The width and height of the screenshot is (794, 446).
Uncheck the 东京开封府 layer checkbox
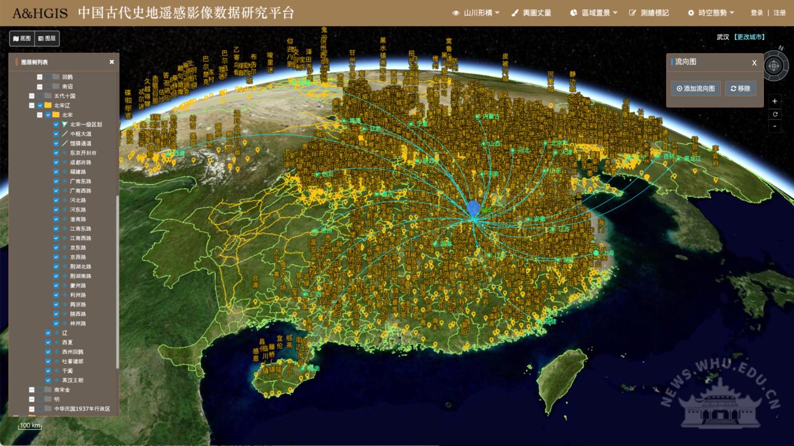pyautogui.click(x=56, y=153)
